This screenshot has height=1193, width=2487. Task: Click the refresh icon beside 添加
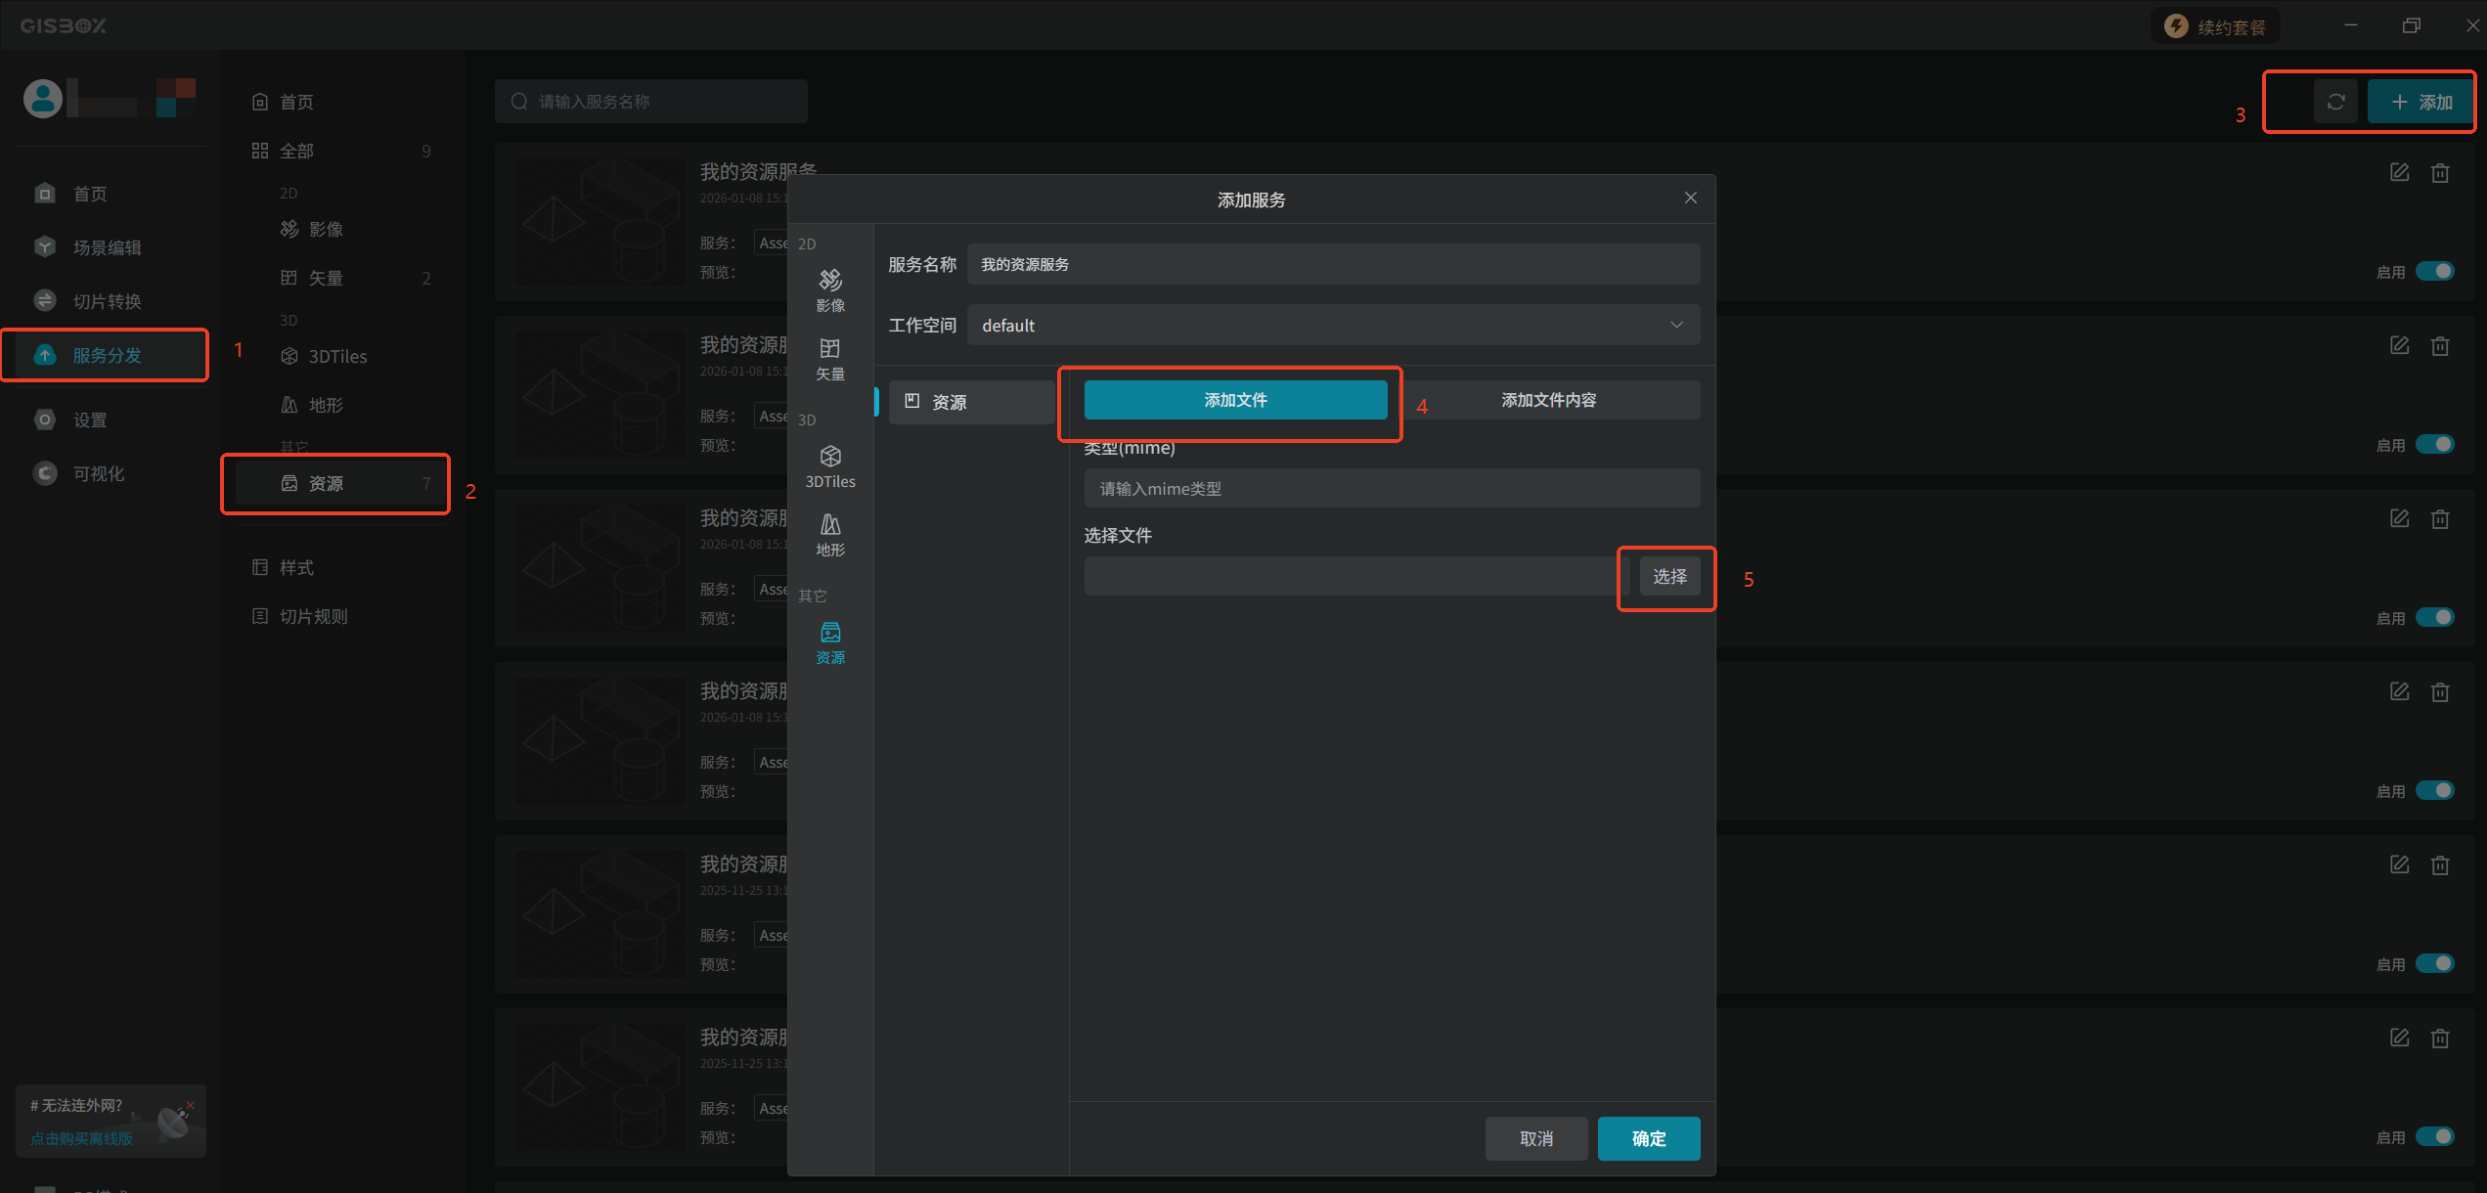coord(2335,102)
